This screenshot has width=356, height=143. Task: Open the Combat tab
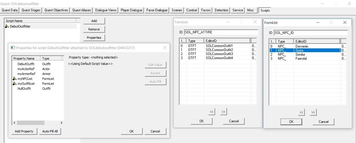tap(191, 10)
